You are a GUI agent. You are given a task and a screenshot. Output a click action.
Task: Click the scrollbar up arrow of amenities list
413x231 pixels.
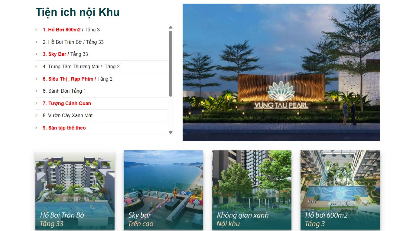click(171, 27)
